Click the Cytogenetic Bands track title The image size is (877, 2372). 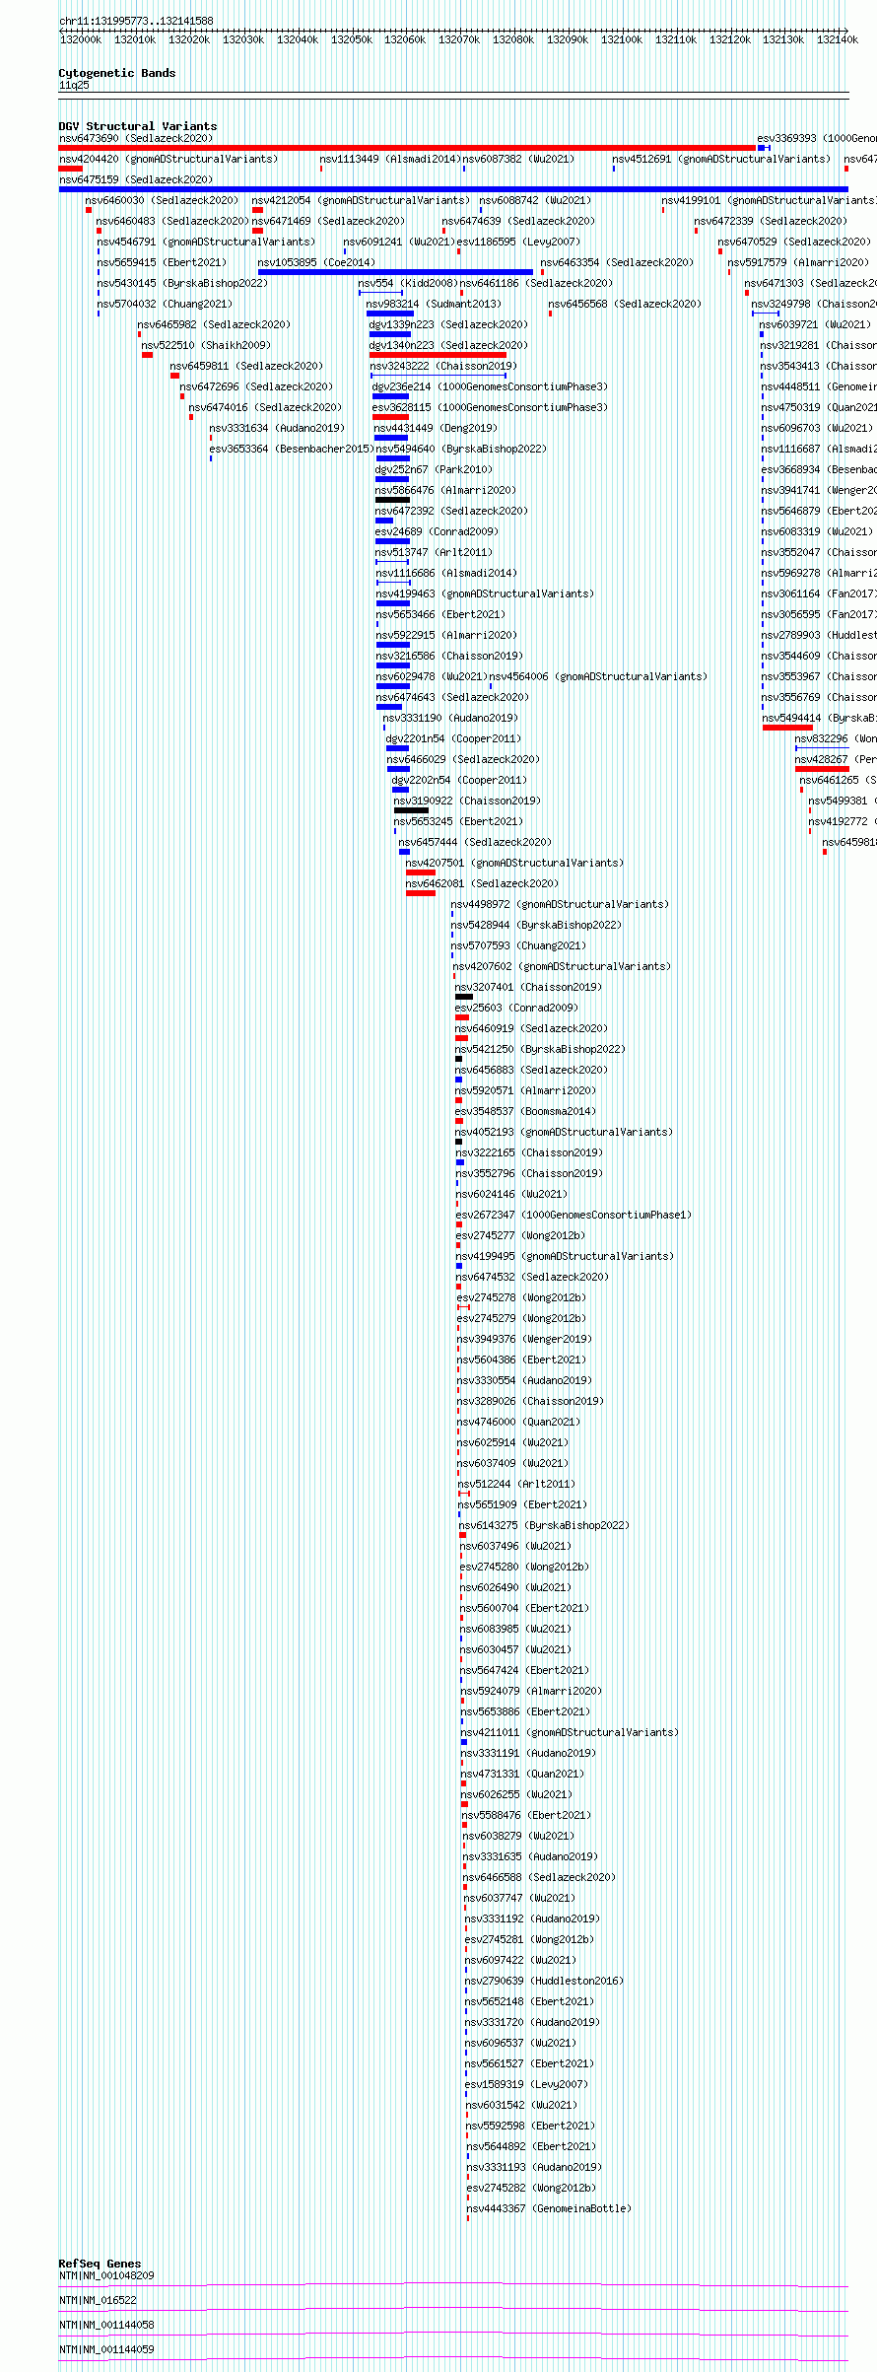coord(117,73)
